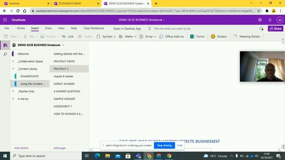Bookmark this page with the star
This screenshot has width=285, height=160.
[x=259, y=11]
